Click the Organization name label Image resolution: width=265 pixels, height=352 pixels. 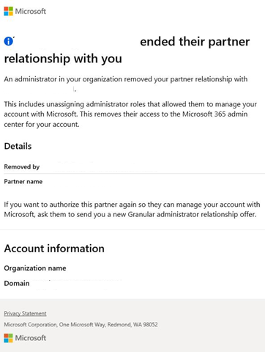(35, 268)
